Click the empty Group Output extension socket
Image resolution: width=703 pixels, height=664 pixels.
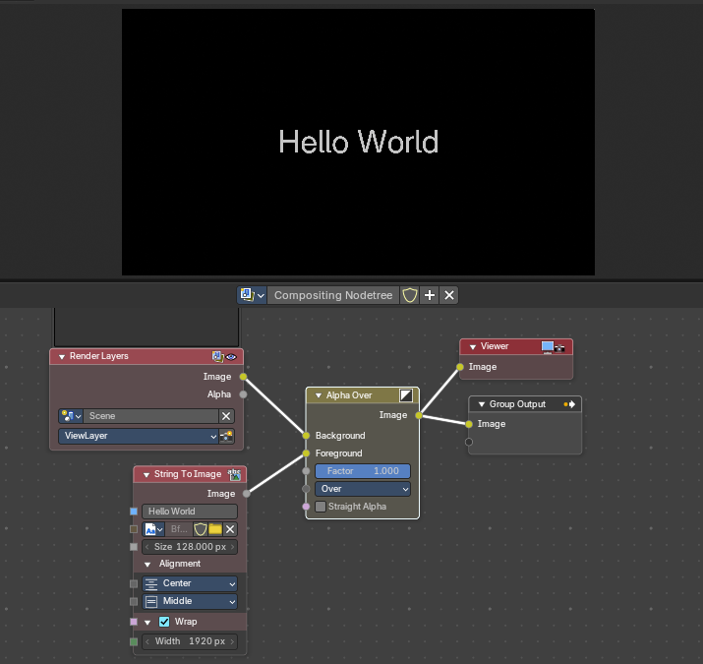469,442
